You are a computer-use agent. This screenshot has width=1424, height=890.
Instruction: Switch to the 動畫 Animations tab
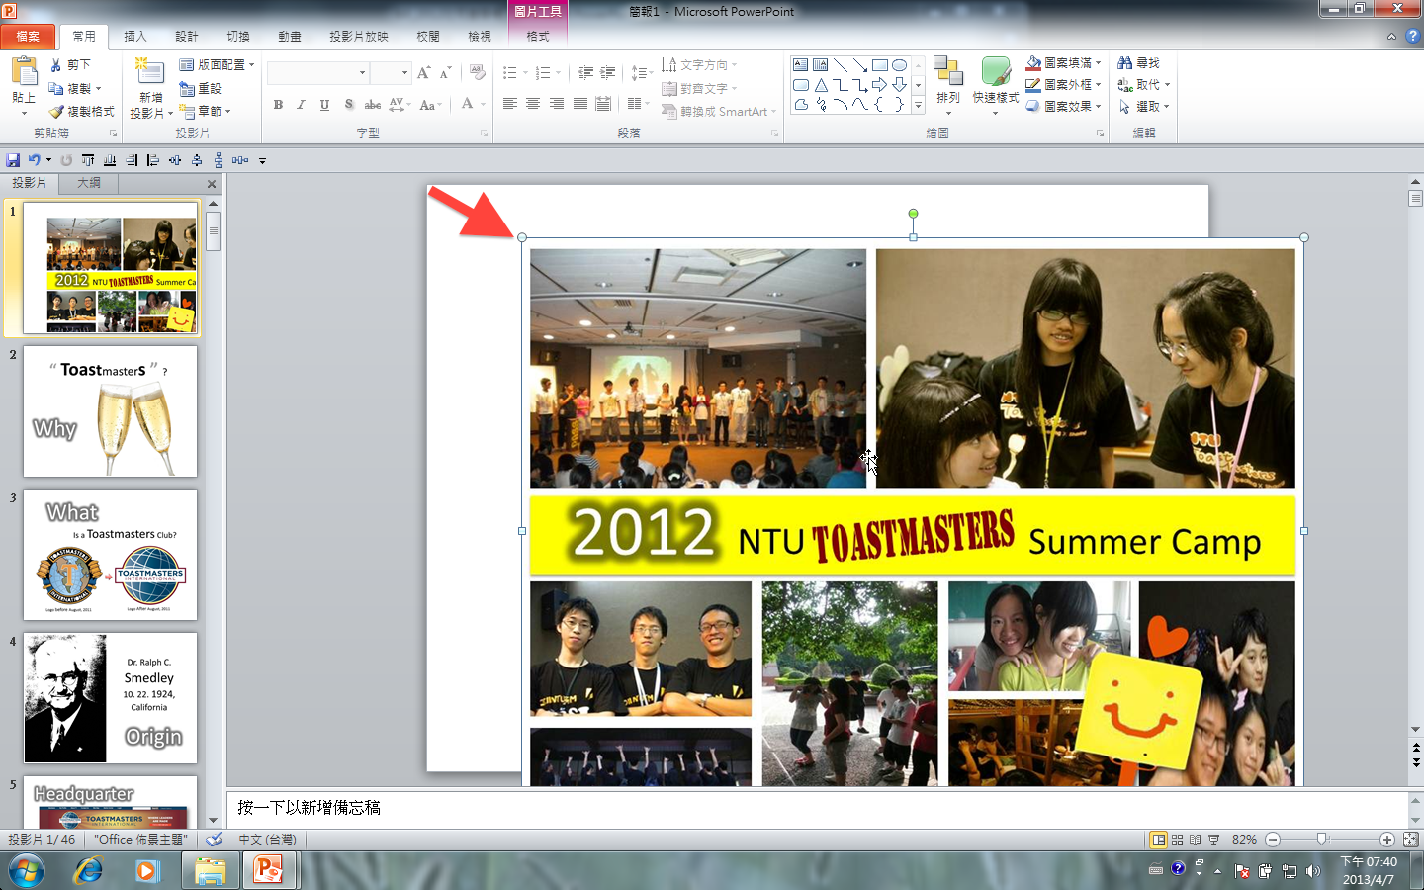click(x=290, y=37)
